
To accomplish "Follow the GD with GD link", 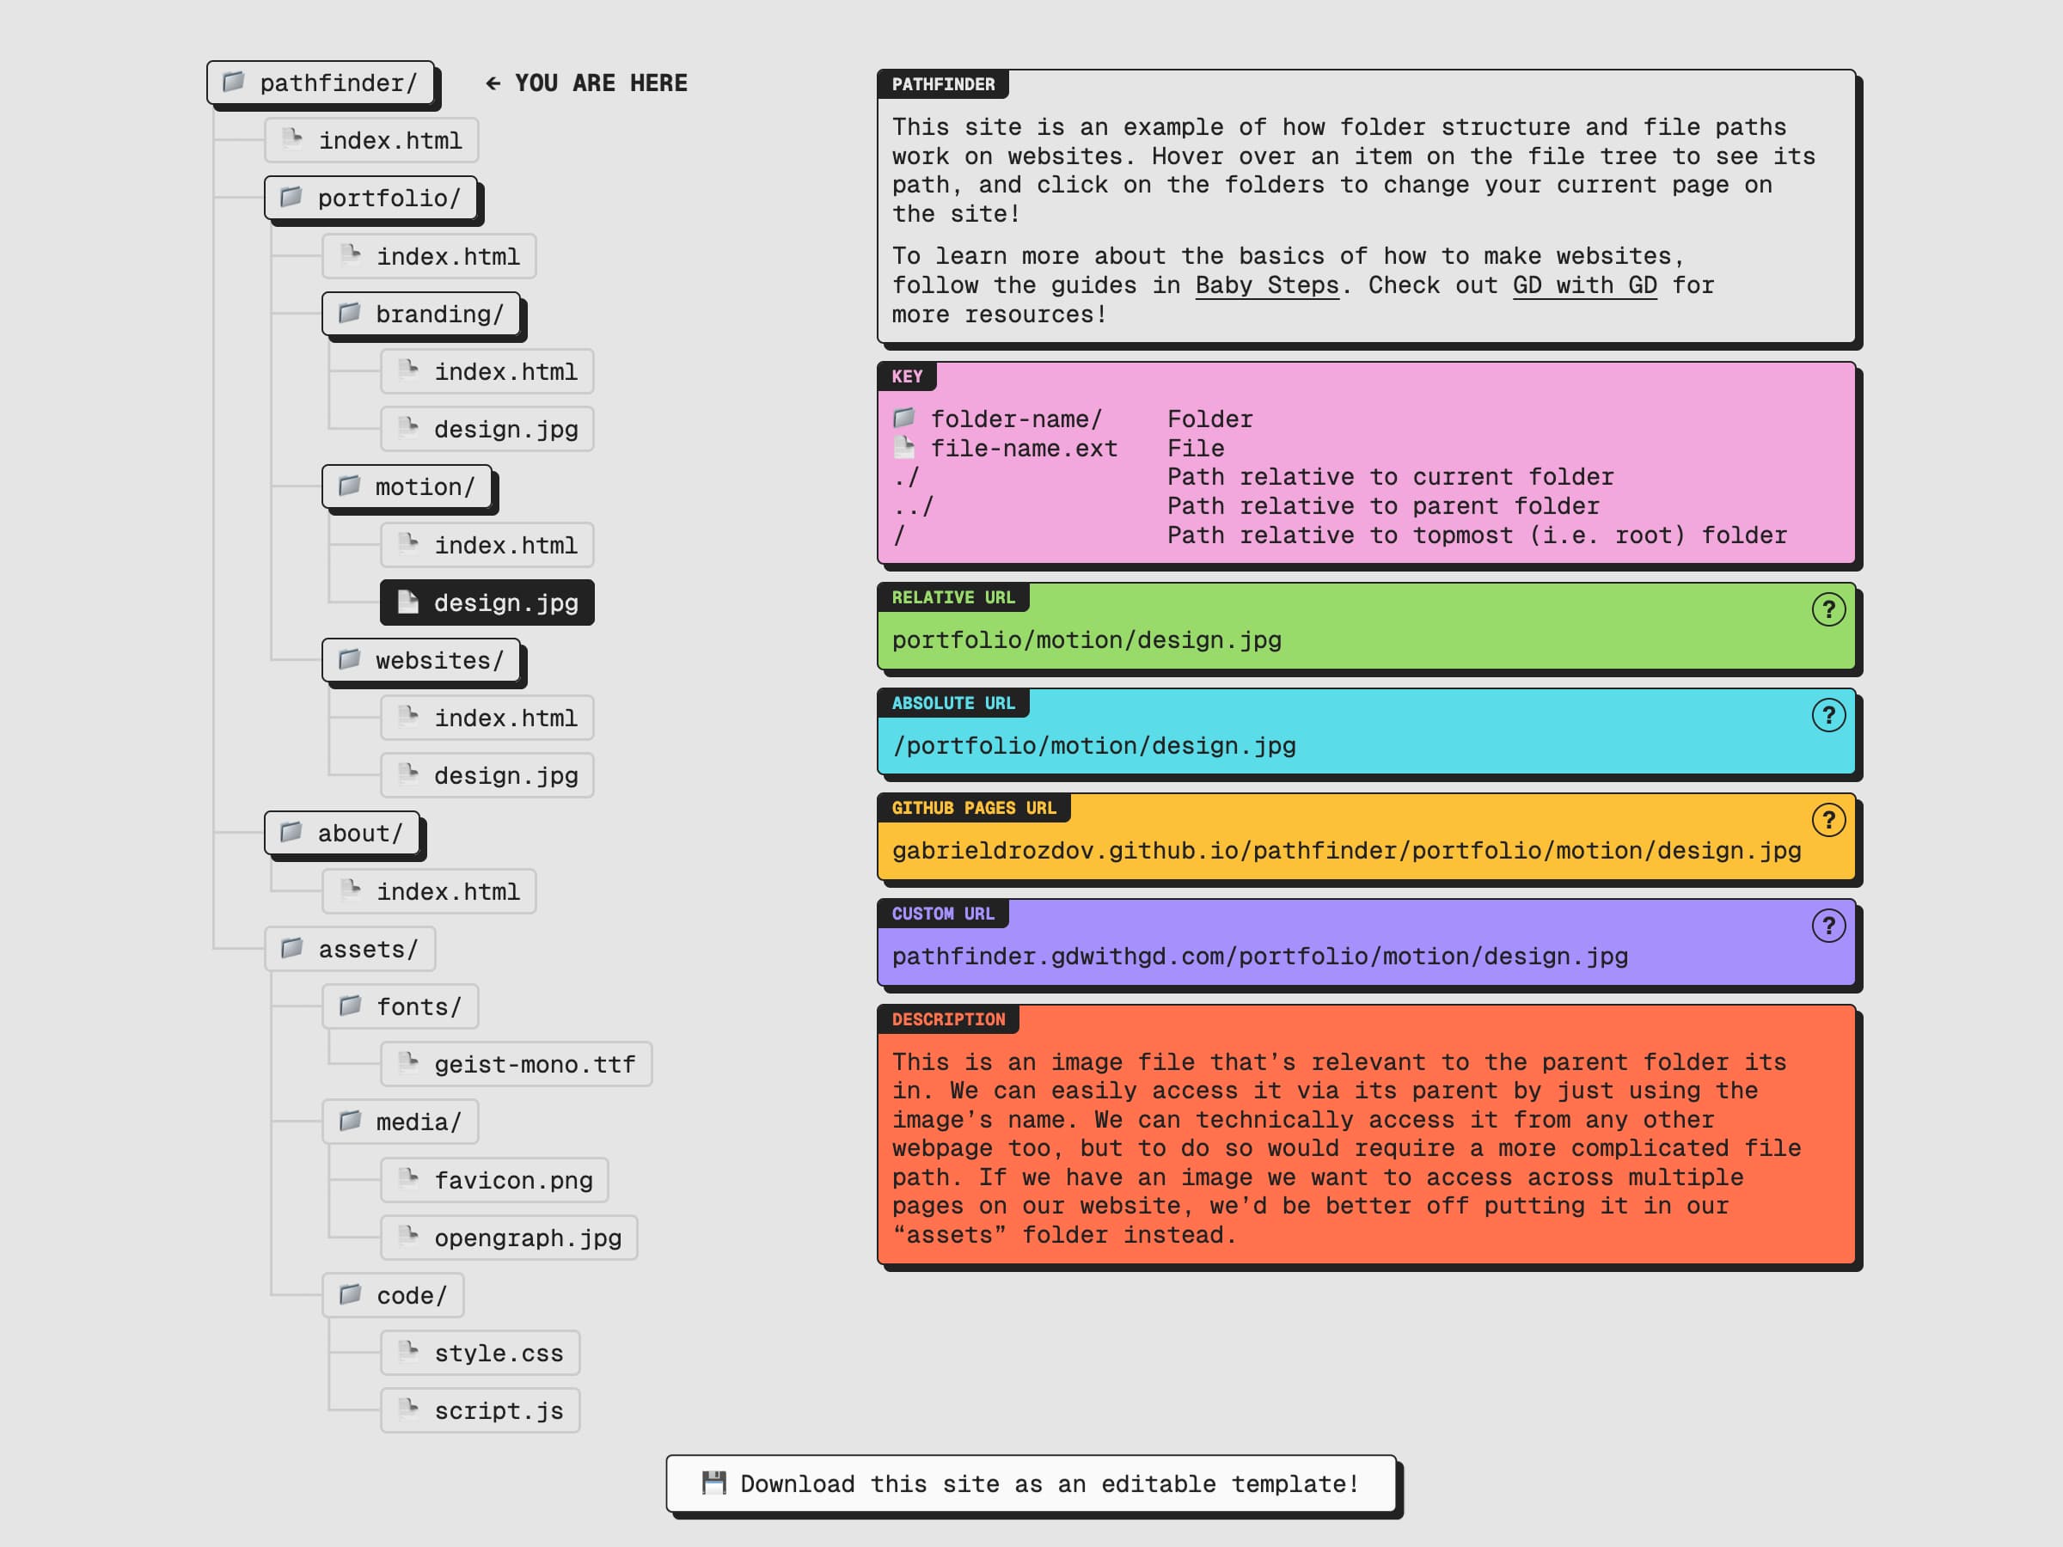I will tap(1583, 285).
